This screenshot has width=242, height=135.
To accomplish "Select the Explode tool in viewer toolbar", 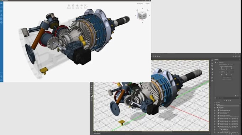I will click(x=77, y=6).
